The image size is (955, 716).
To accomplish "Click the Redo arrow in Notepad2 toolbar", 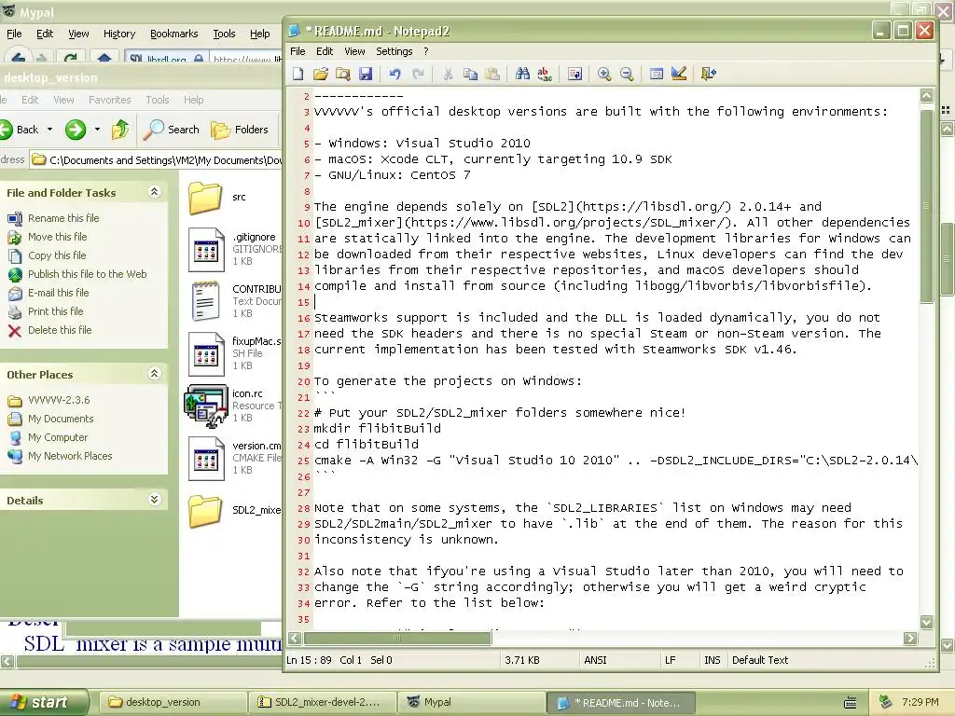I will click(418, 75).
